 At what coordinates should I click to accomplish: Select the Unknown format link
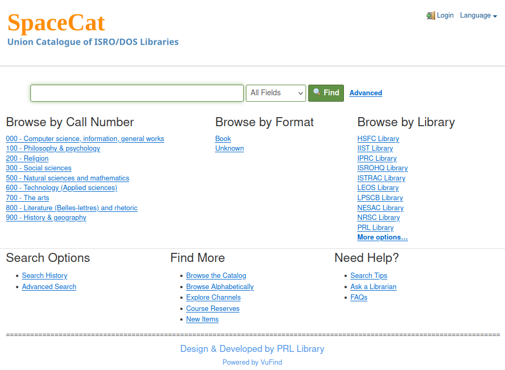(230, 148)
